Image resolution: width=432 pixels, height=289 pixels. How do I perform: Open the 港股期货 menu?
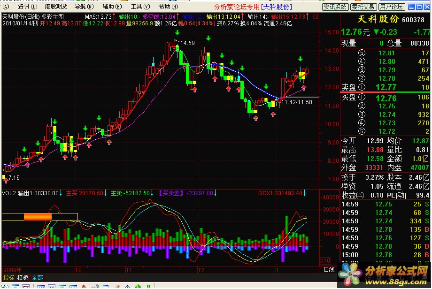click(56, 6)
